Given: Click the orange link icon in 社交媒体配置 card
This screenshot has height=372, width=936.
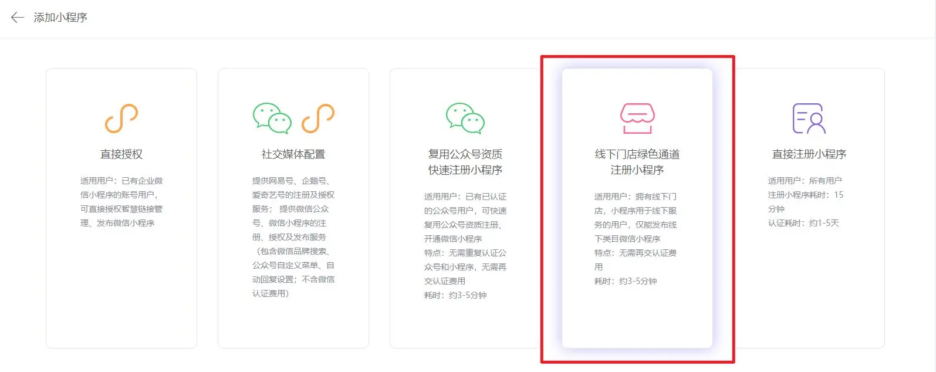Looking at the screenshot, I should (317, 119).
